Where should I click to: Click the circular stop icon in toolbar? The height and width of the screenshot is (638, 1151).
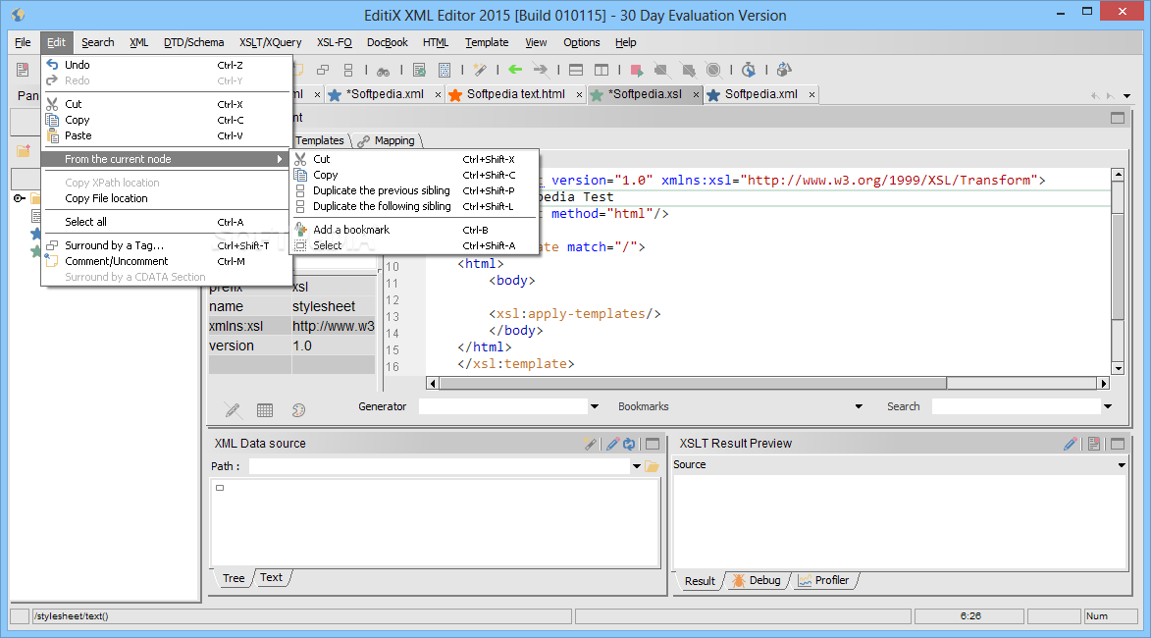[x=712, y=70]
